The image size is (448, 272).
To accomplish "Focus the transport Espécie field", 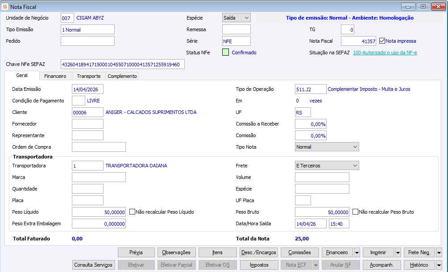I will click(322, 189).
